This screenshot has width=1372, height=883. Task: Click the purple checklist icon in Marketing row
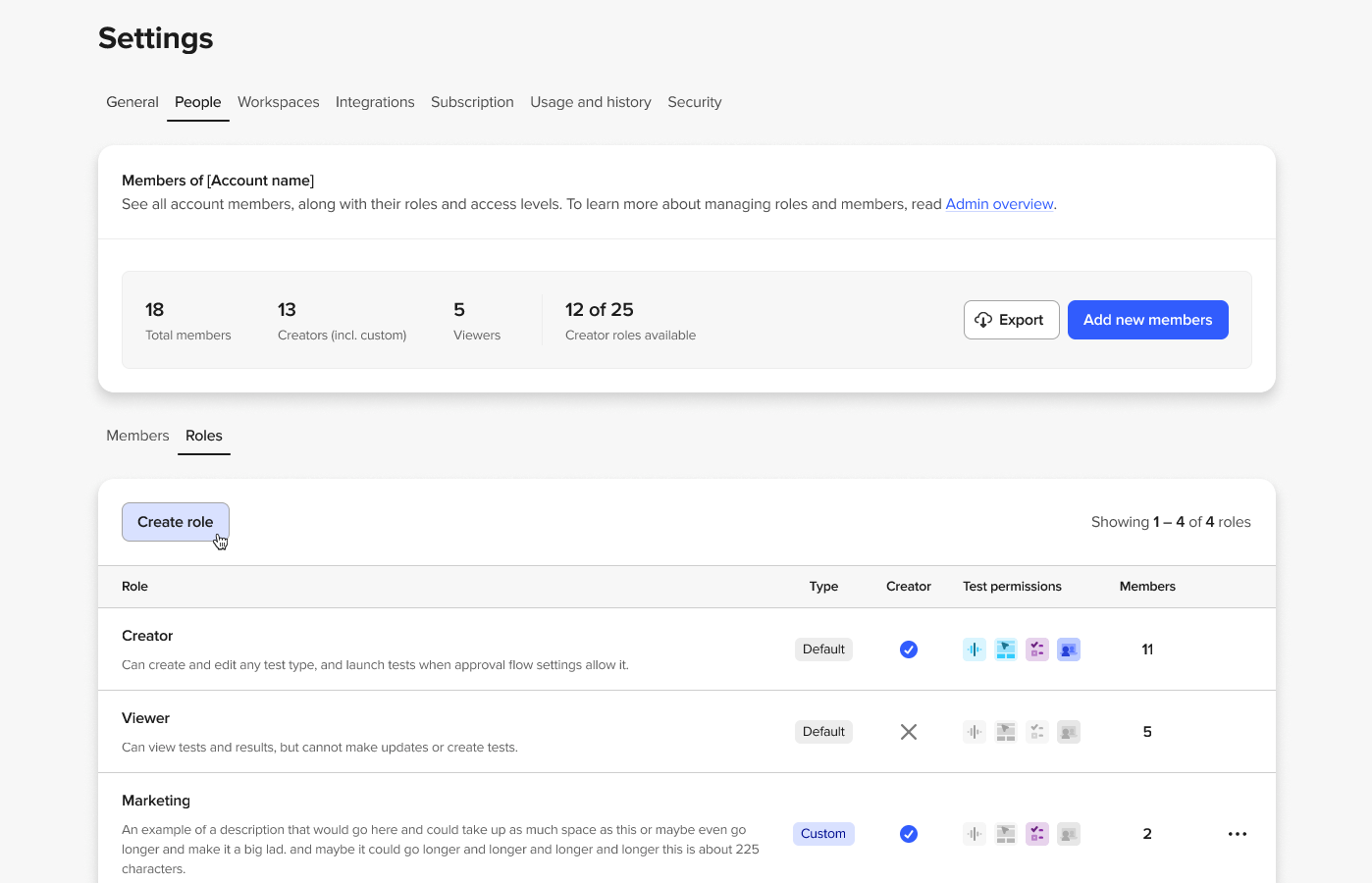point(1037,834)
